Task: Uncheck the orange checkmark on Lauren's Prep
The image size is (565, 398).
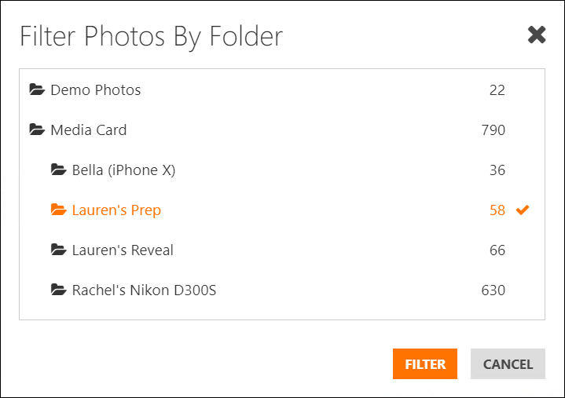Action: [523, 210]
